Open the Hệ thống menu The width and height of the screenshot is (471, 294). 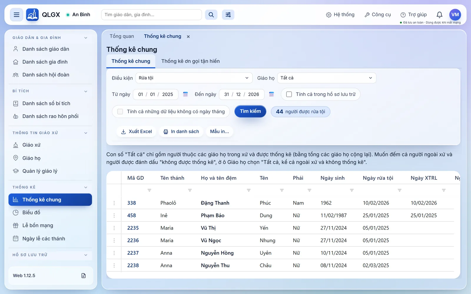340,15
